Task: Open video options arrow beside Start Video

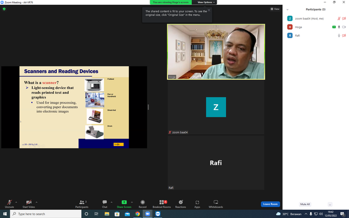Action: [37, 202]
